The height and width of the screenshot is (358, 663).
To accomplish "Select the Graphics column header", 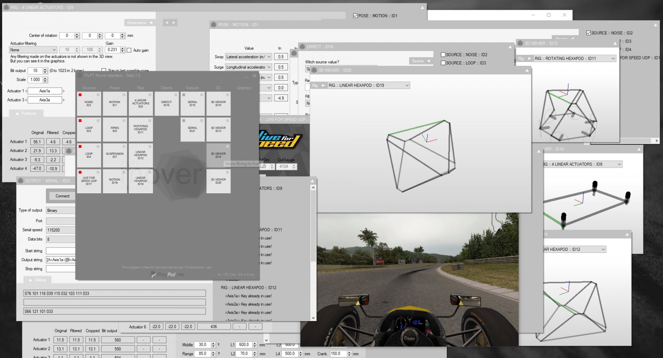I will (x=244, y=88).
